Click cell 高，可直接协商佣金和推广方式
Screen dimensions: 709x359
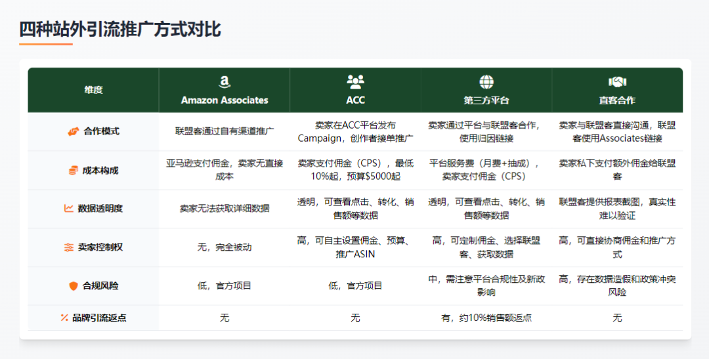tap(617, 247)
